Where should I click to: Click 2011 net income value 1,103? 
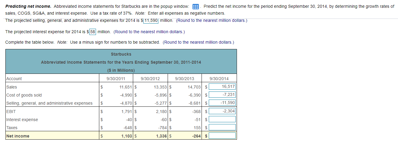tap(127, 136)
